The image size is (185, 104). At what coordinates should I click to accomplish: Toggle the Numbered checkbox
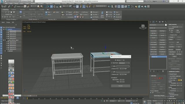pyautogui.click(x=112, y=78)
